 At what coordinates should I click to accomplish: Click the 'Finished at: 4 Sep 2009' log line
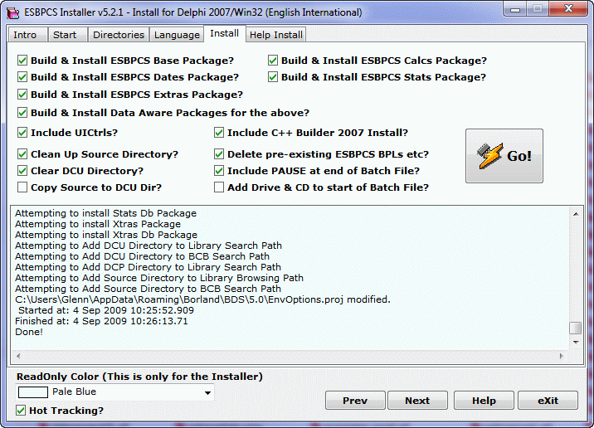(x=101, y=321)
